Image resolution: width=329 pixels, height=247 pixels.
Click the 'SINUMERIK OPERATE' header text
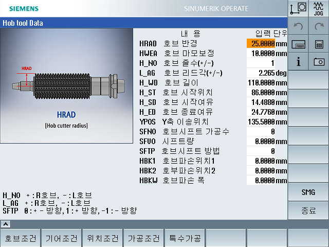pyautogui.click(x=216, y=9)
